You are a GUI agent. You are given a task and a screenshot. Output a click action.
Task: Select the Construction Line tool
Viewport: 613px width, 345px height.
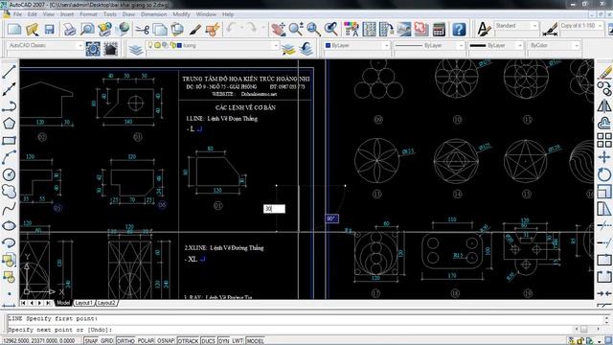(9, 89)
